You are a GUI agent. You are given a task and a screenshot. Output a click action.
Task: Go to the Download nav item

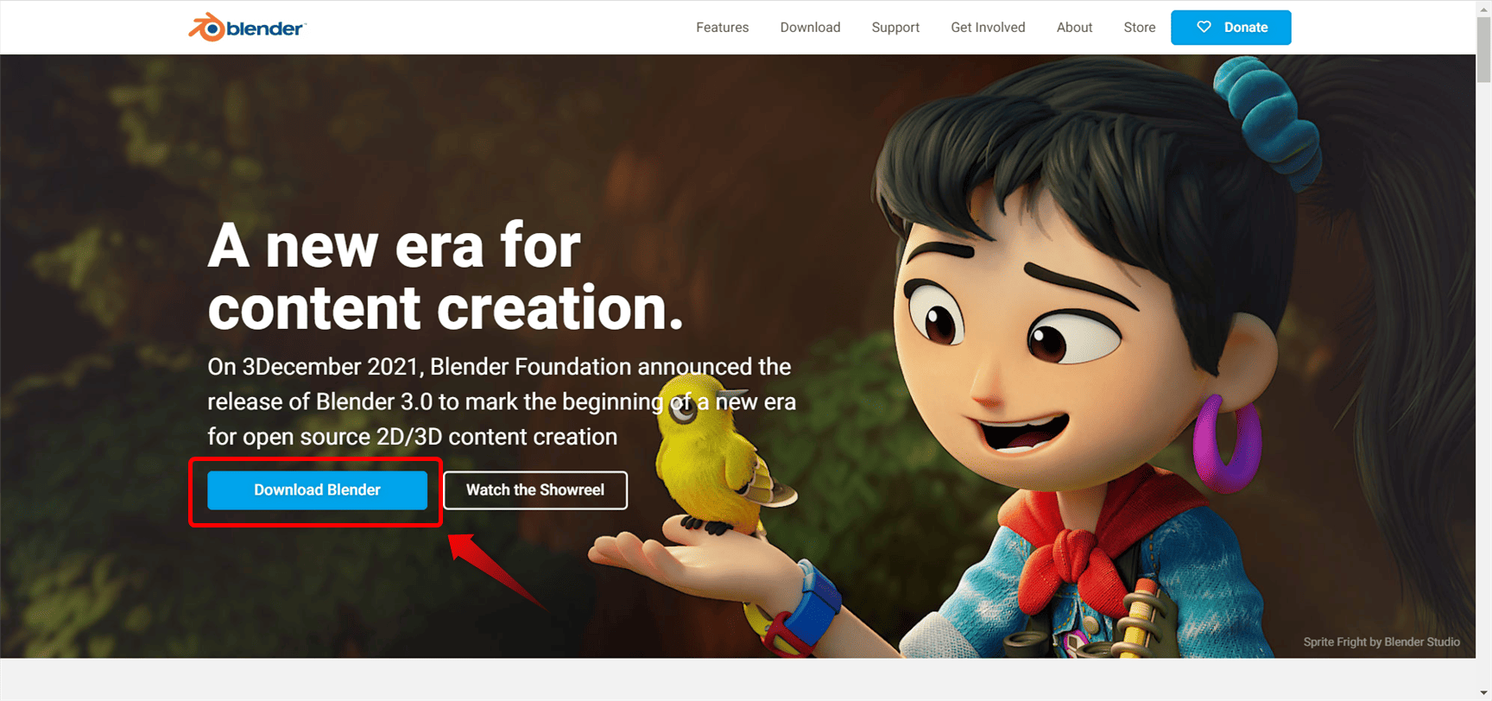click(x=810, y=28)
